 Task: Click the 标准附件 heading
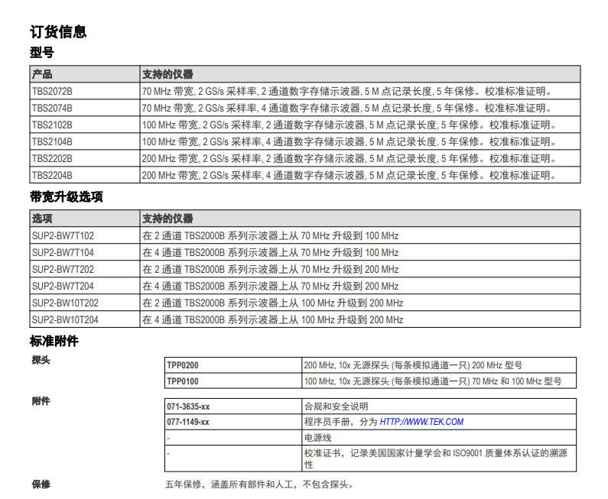pos(54,341)
